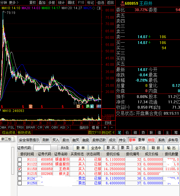Open the 日线 period selector

(108, 123)
